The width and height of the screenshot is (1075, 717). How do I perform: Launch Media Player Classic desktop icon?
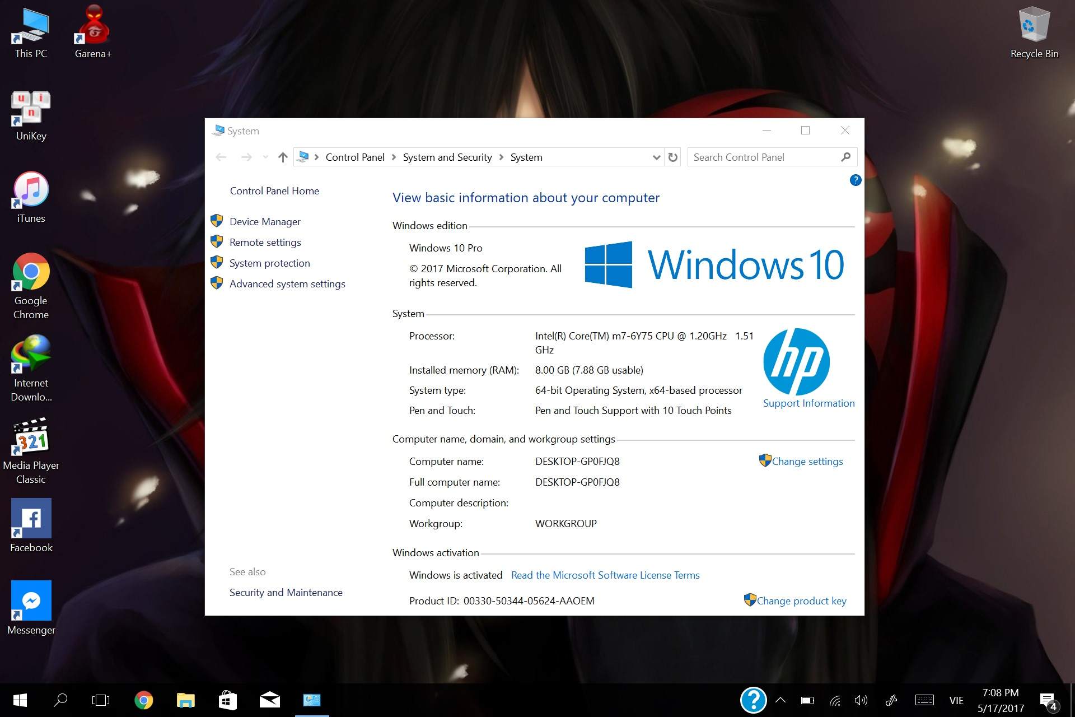click(x=31, y=451)
